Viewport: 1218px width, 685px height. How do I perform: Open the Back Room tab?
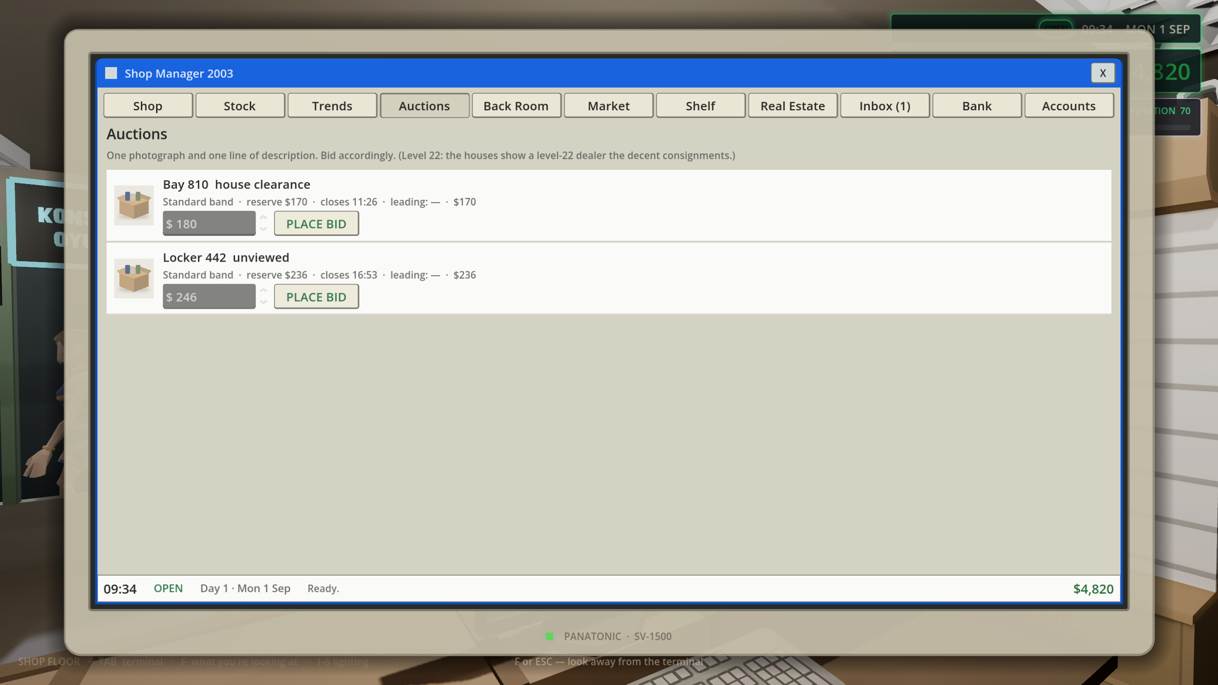[516, 106]
